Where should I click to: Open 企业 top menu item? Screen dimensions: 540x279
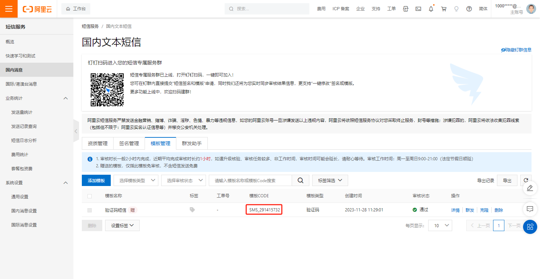360,9
